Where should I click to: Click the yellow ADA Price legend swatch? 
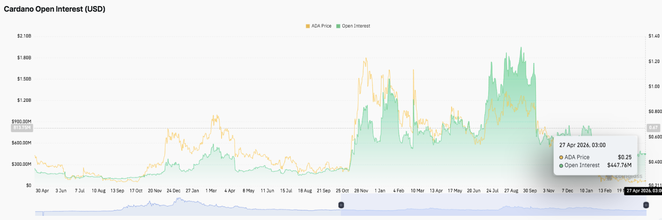coord(307,26)
